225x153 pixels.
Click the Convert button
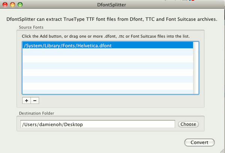click(x=199, y=143)
